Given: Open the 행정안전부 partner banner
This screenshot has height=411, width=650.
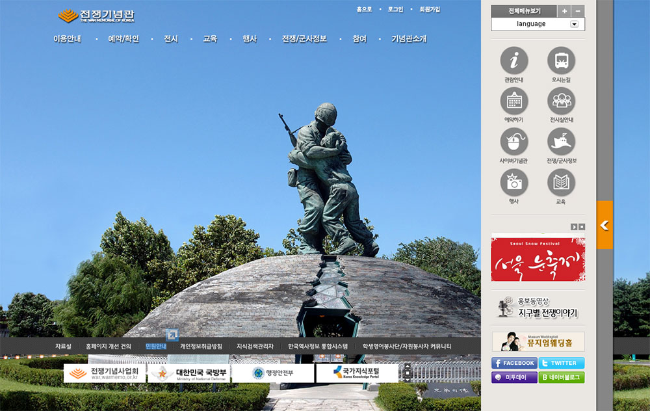Looking at the screenshot, I should (x=273, y=373).
